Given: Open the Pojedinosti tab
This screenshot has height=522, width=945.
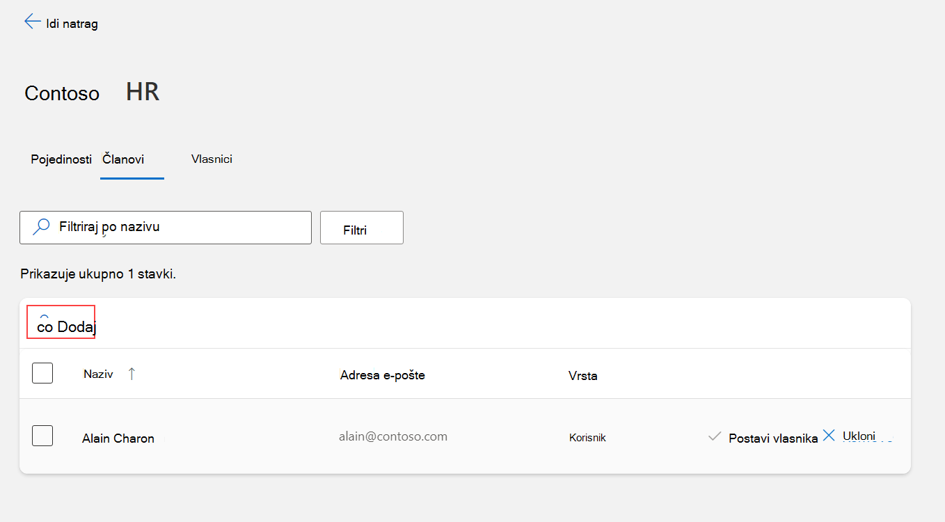Looking at the screenshot, I should 61,159.
